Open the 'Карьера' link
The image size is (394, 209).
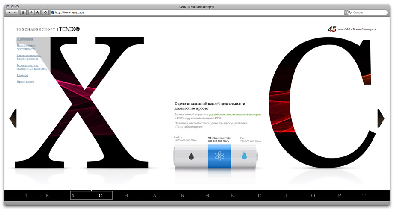click(22, 75)
